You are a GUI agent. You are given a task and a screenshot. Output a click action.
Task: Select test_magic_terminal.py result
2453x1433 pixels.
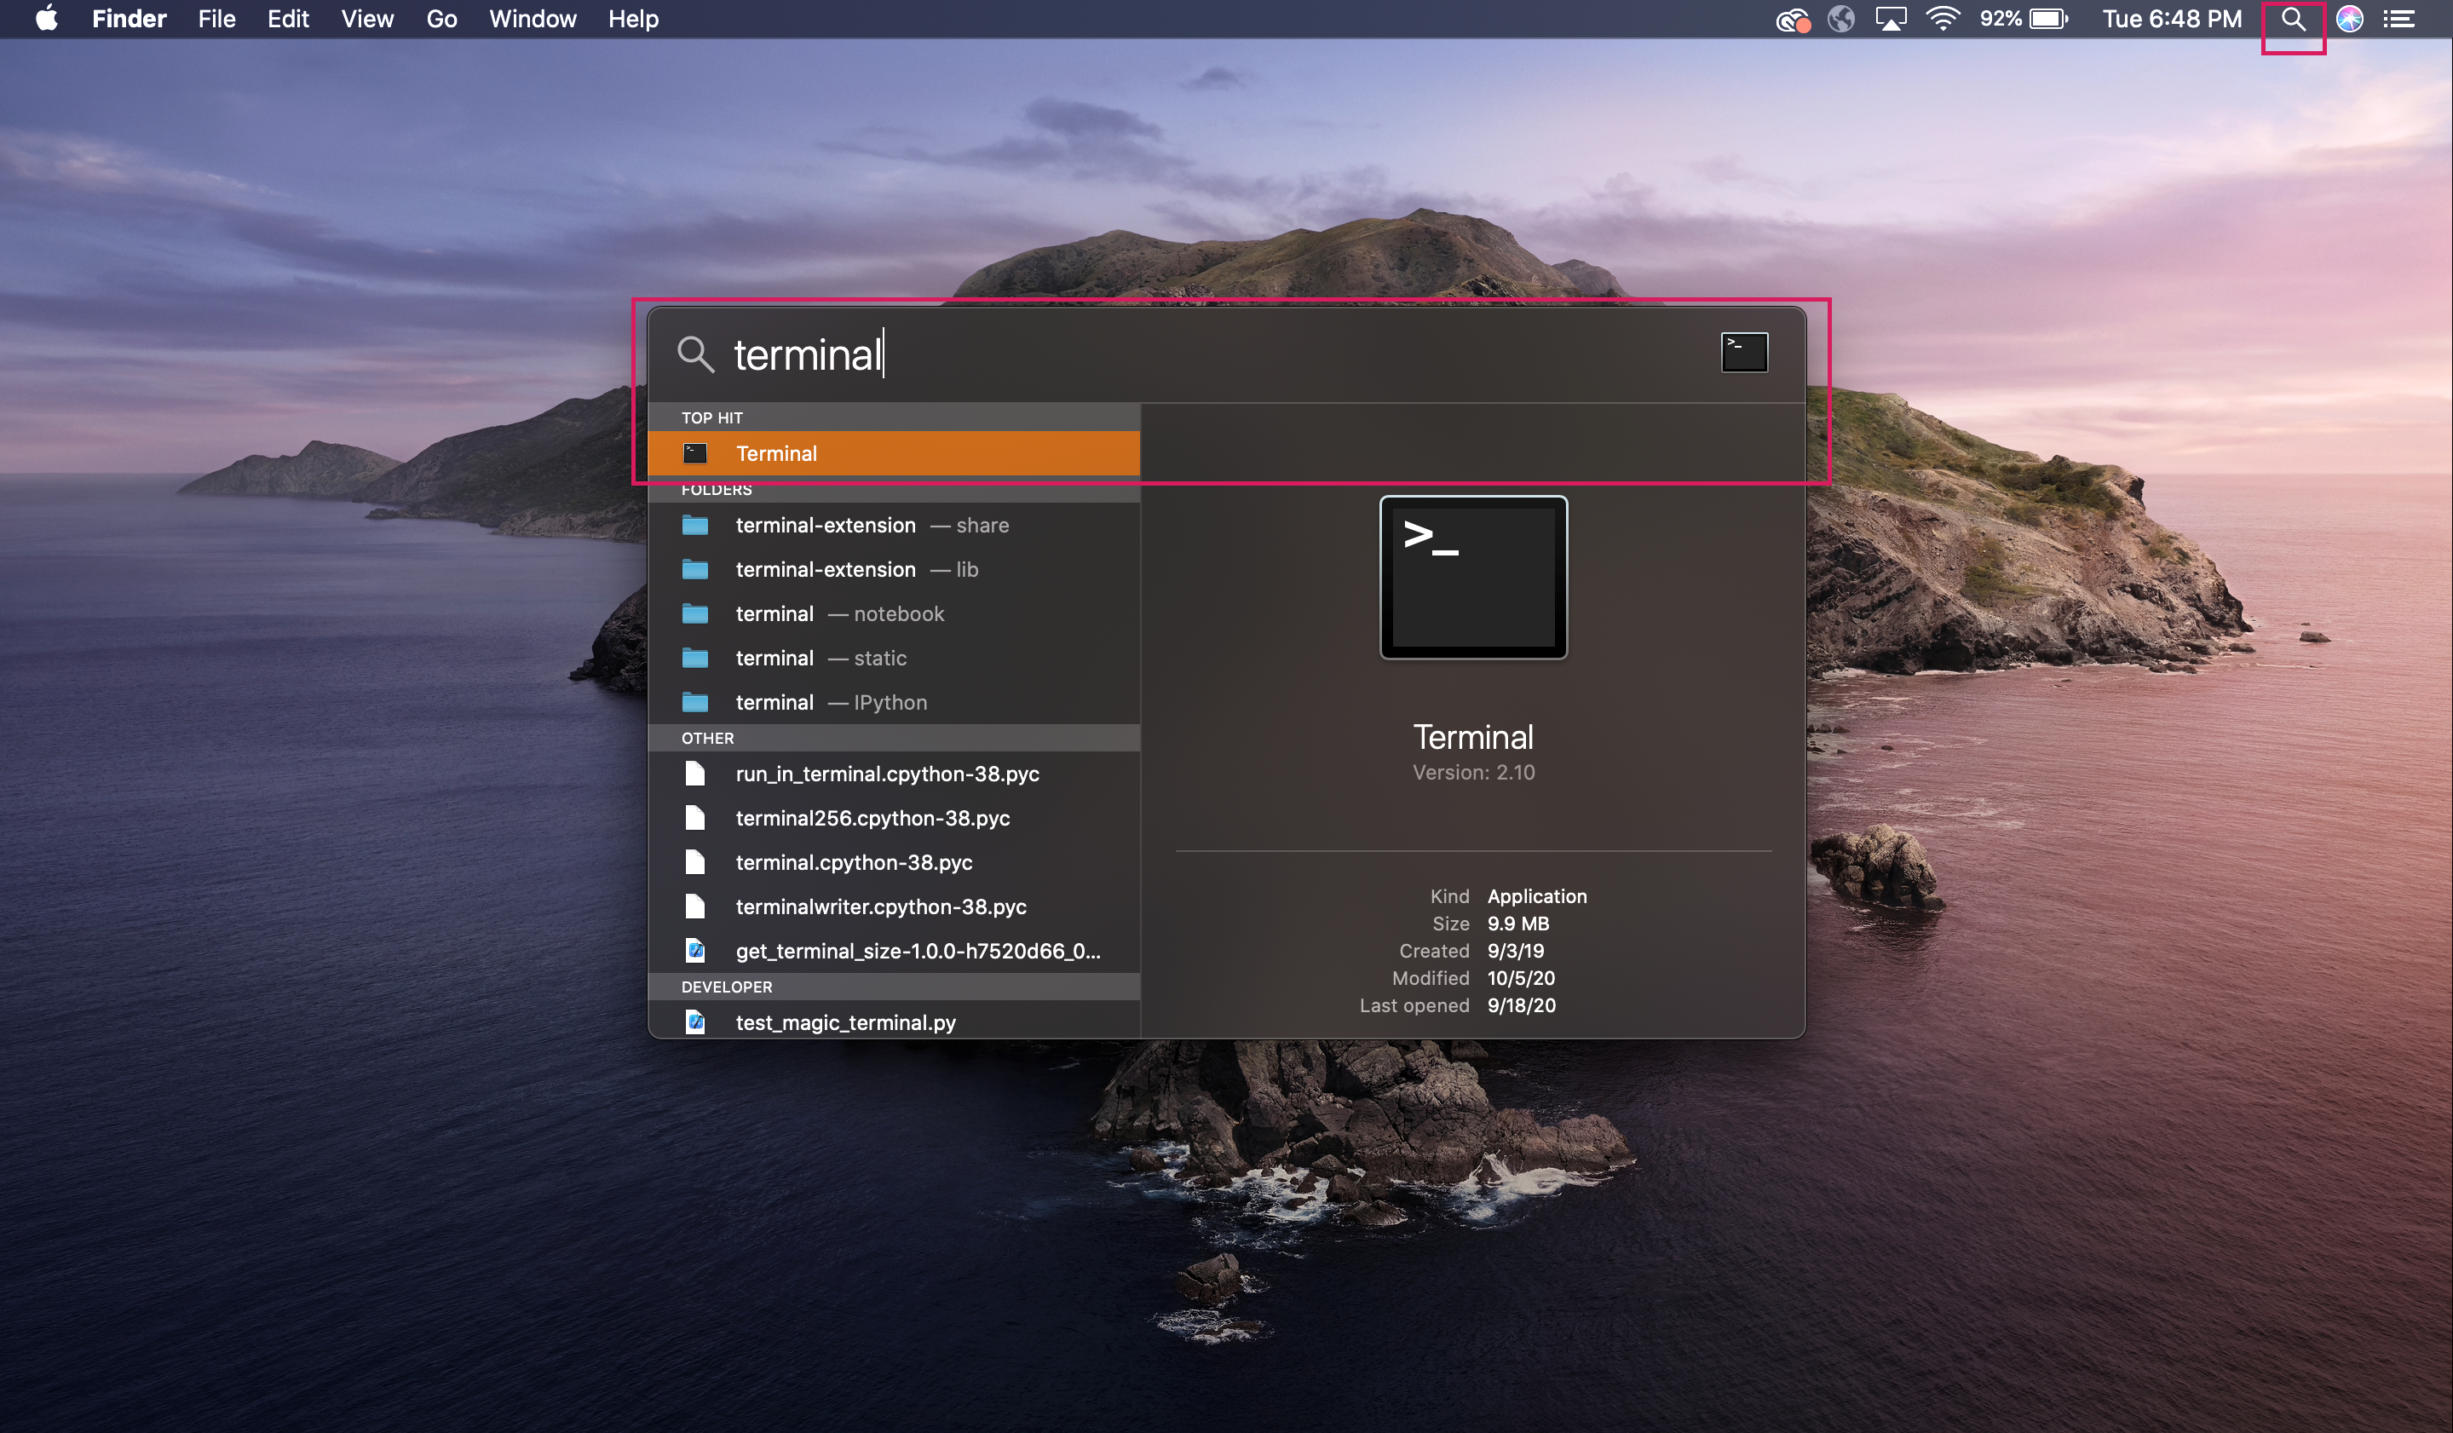point(894,1021)
